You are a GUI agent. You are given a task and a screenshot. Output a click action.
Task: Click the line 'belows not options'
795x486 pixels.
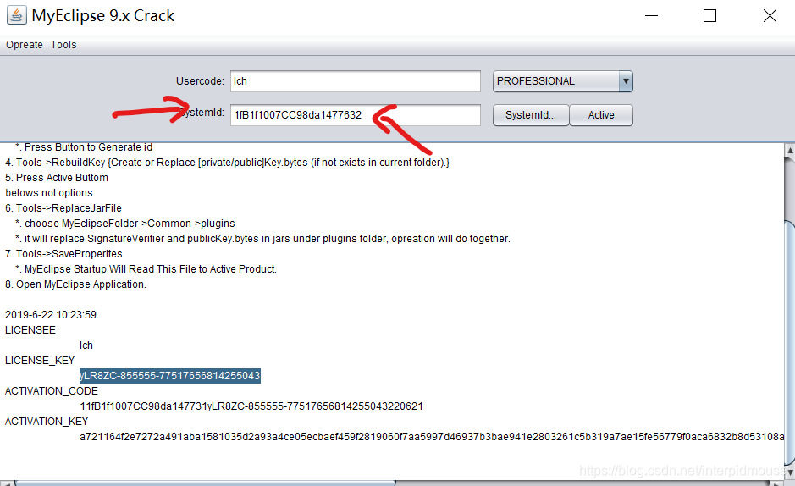tap(49, 193)
